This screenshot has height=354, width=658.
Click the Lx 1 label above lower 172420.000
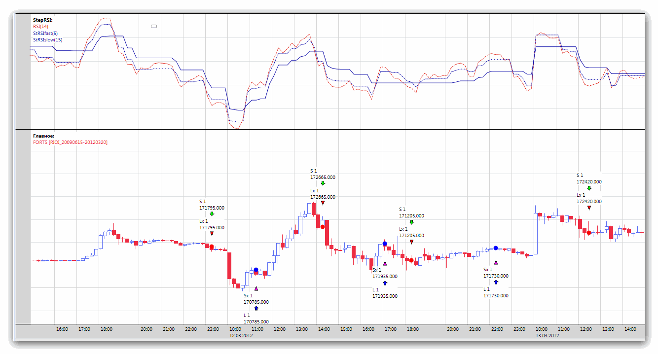point(581,195)
